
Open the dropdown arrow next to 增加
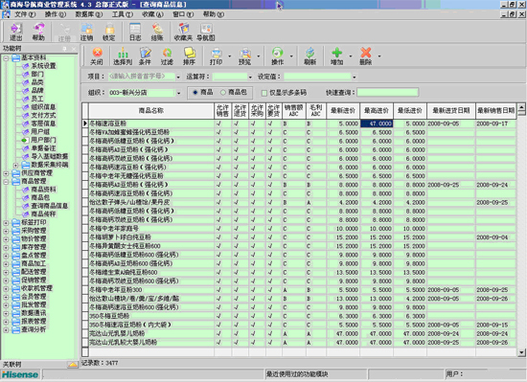351,56
